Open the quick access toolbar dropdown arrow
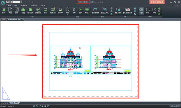The height and width of the screenshot is (108, 181). click(33, 2)
